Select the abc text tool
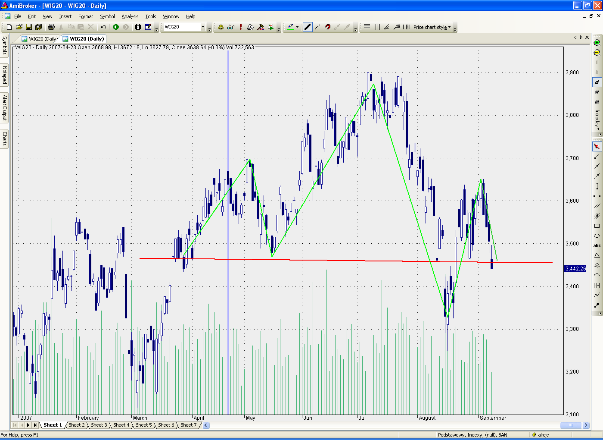This screenshot has height=440, width=603. (597, 246)
